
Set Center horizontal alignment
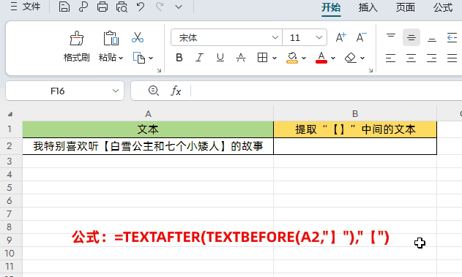[411, 58]
